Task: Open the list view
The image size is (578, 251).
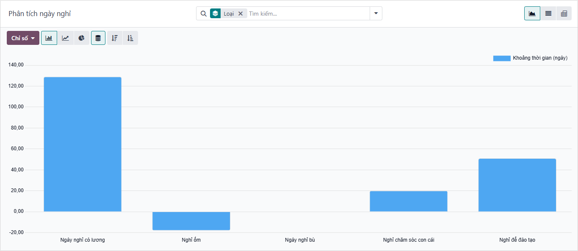Action: (548, 14)
